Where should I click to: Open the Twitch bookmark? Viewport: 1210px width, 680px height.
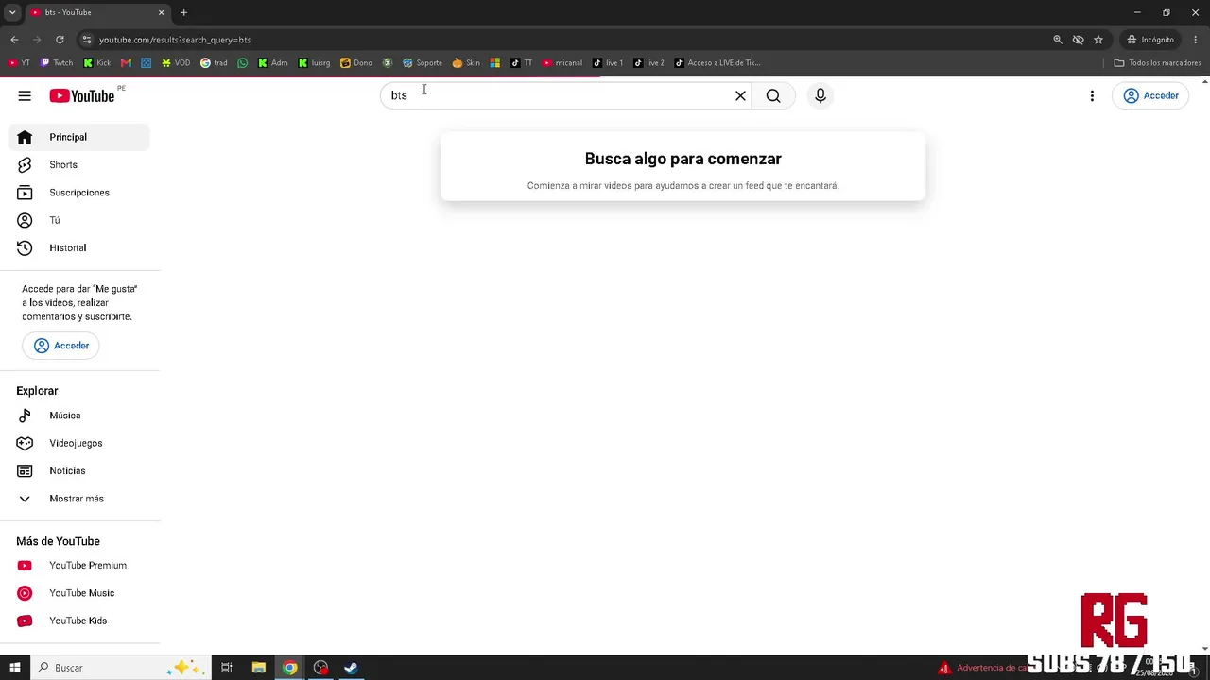click(57, 63)
